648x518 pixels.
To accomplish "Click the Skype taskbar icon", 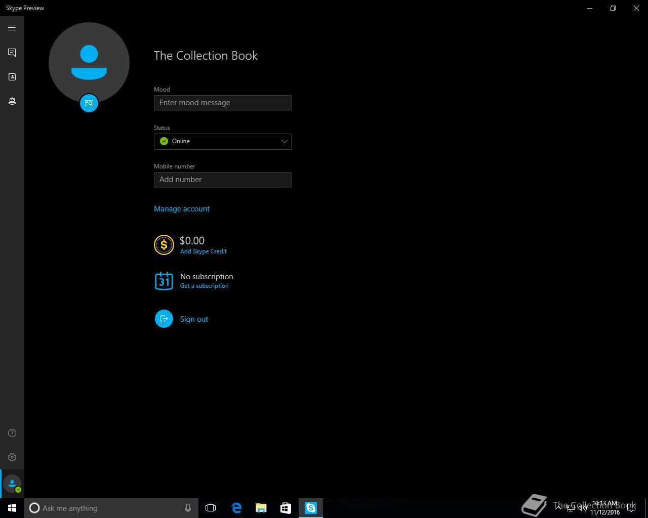I will 310,508.
